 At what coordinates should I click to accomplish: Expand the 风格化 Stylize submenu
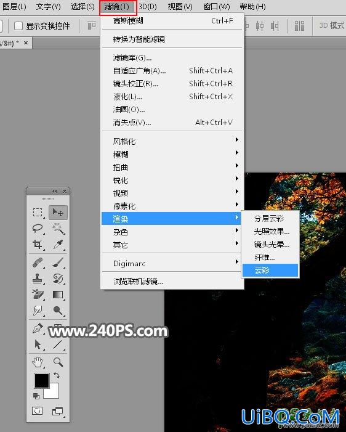click(x=172, y=141)
